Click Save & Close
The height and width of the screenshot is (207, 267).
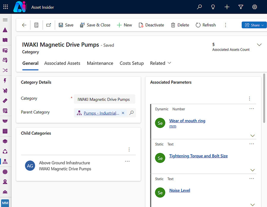tap(95, 25)
